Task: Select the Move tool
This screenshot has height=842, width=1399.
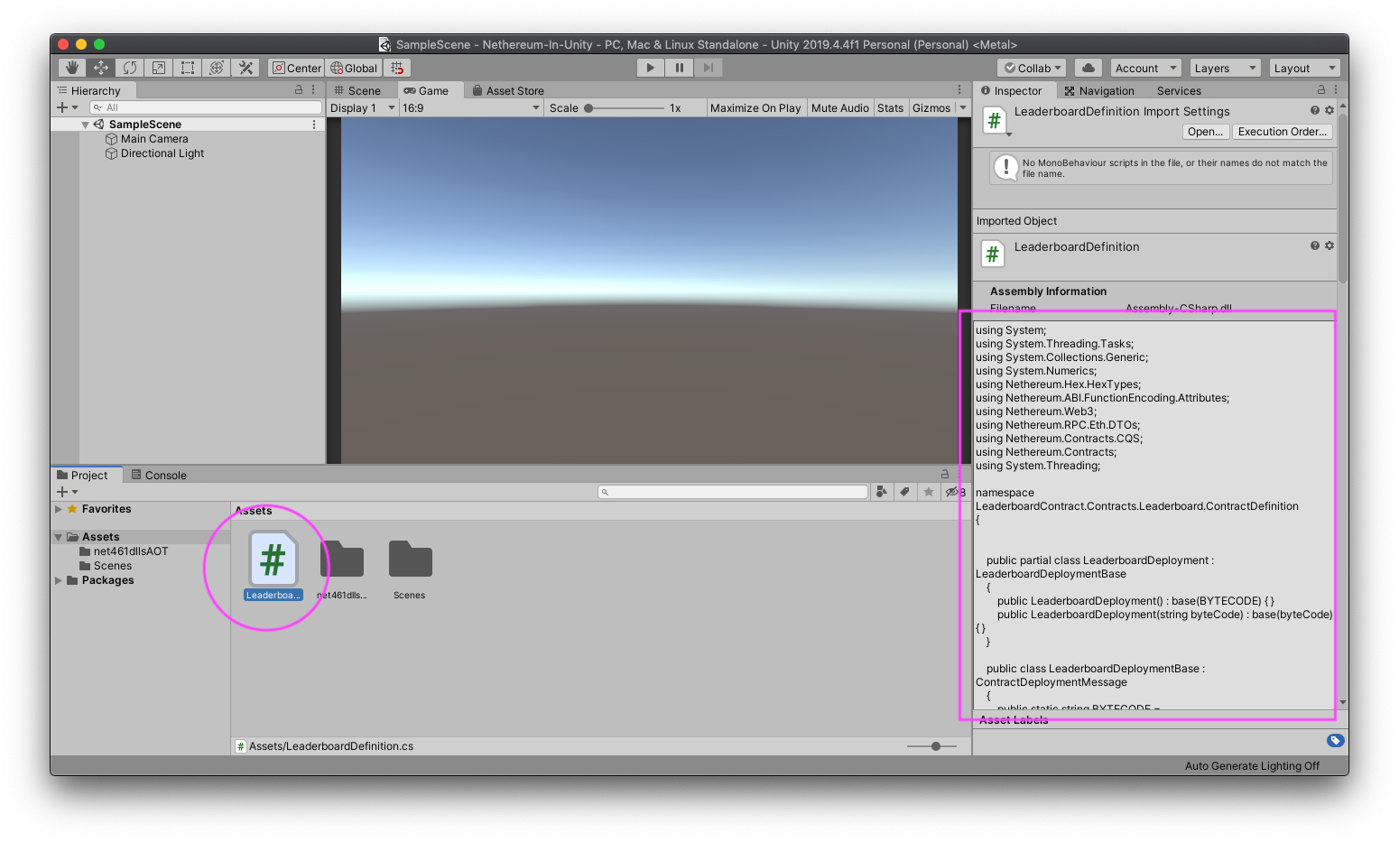Action: (x=100, y=67)
